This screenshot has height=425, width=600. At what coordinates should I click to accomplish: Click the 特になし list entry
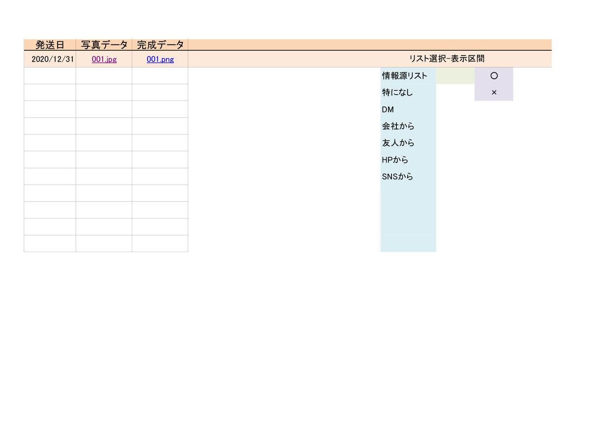tap(408, 93)
